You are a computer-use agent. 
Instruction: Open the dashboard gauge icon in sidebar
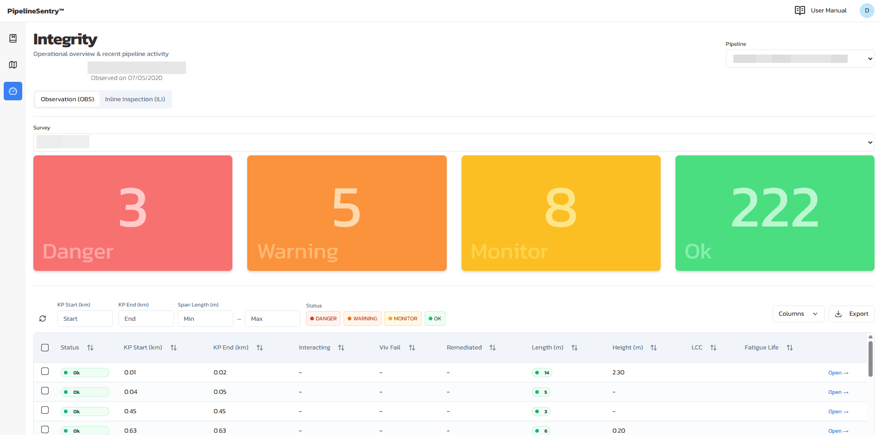tap(12, 91)
